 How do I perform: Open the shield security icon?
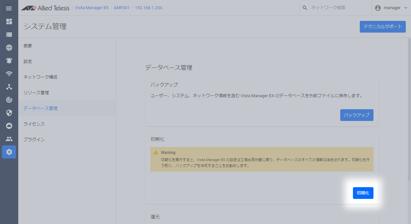(9, 113)
